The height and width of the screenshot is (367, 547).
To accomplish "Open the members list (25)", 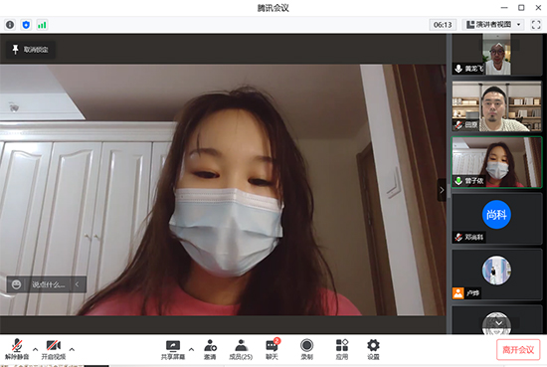I will (x=241, y=349).
